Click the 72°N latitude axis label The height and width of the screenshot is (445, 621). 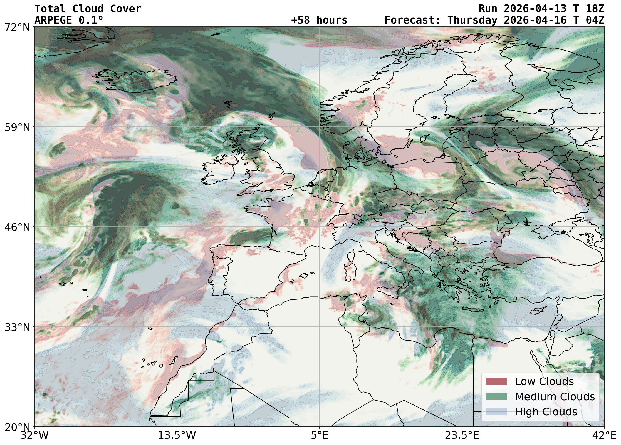[x=17, y=27]
